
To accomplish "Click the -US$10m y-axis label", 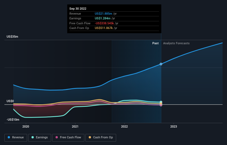I will point(13,120).
